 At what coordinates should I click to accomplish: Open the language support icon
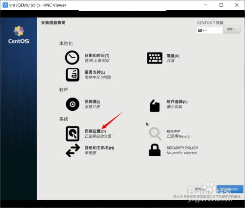(73, 75)
